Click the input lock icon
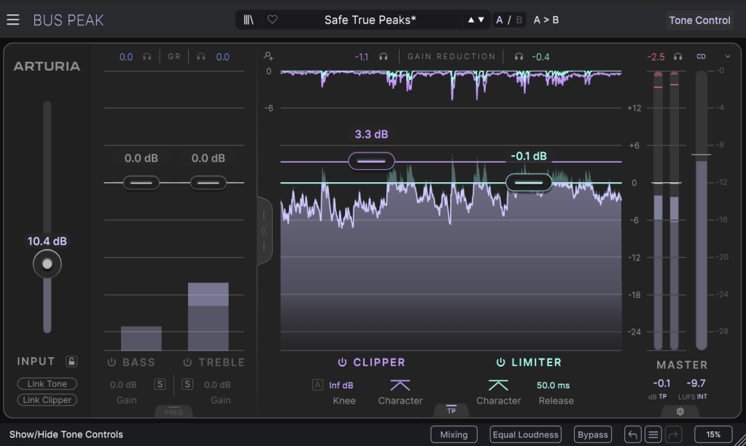 (x=71, y=361)
